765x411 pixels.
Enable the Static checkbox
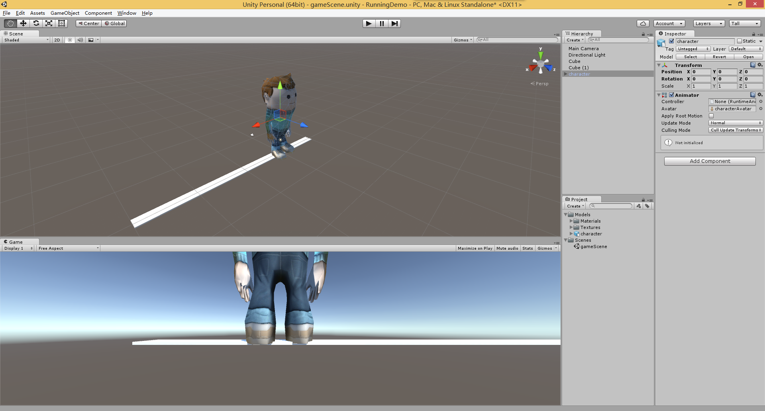click(x=739, y=41)
